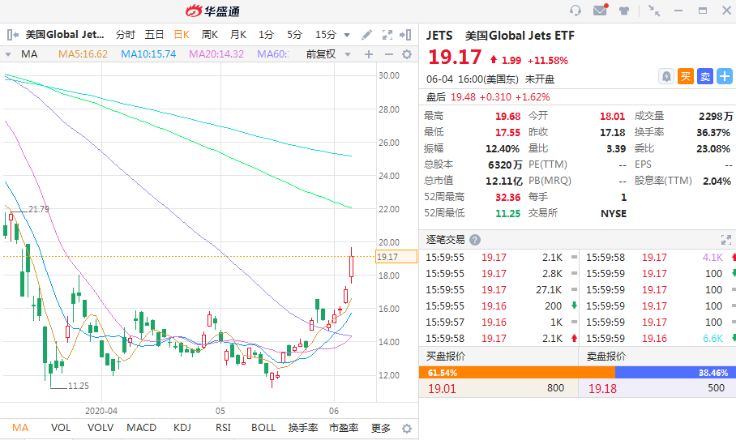Screen dimensions: 736x440
Task: Click the volume value 2298万
Action: tap(716, 117)
